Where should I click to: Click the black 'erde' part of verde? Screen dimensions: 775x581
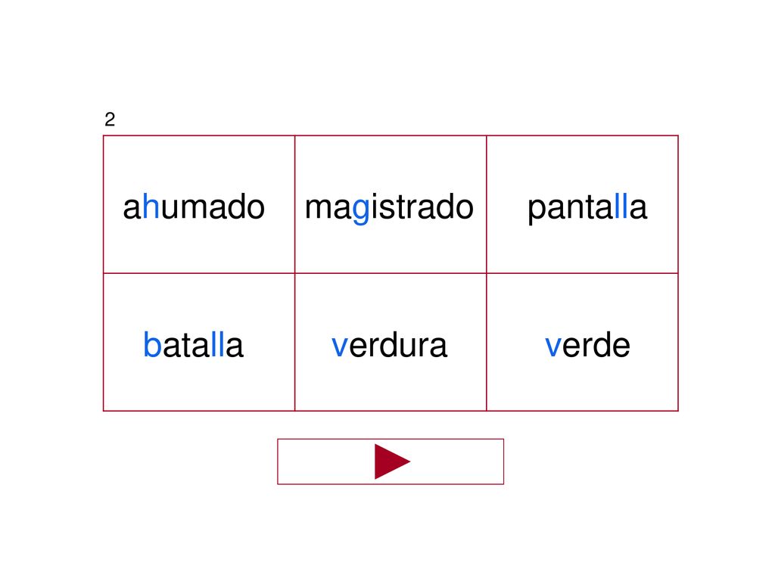[596, 344]
